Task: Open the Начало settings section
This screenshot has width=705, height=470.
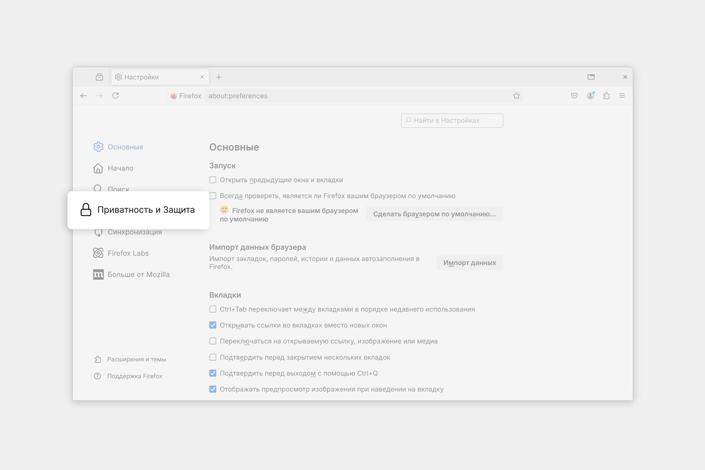Action: tap(120, 168)
